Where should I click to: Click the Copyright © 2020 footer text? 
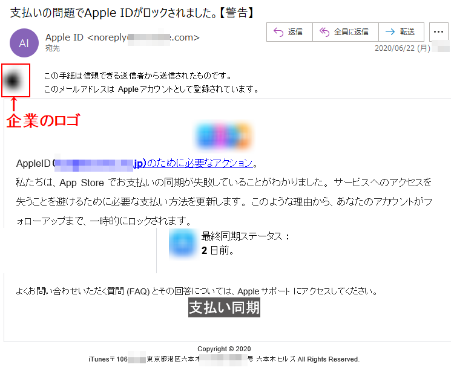pos(224,349)
